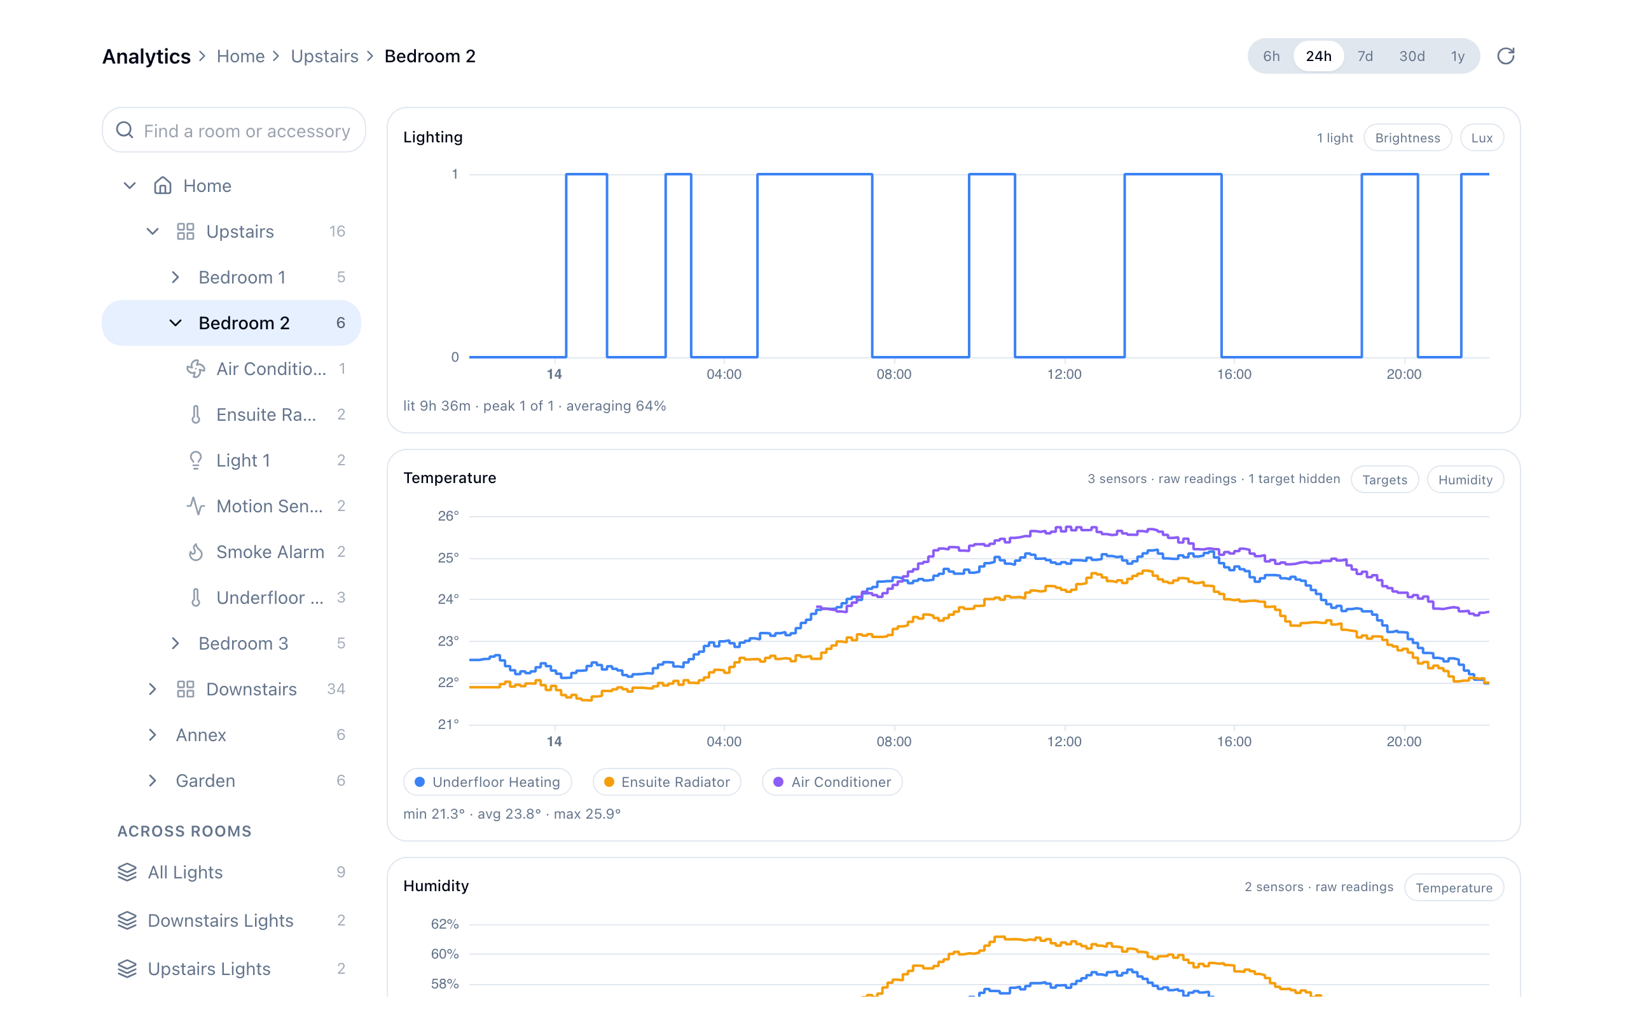The image size is (1628, 1017).
Task: Click the search magnifier icon
Action: pos(125,130)
